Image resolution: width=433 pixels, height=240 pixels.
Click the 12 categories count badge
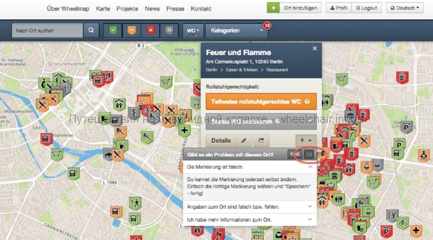267,25
